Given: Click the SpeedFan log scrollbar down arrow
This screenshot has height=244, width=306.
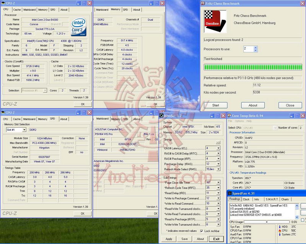Looking at the screenshot, I should click(x=297, y=217).
